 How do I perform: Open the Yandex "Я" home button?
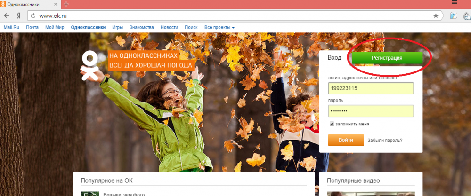(19, 16)
